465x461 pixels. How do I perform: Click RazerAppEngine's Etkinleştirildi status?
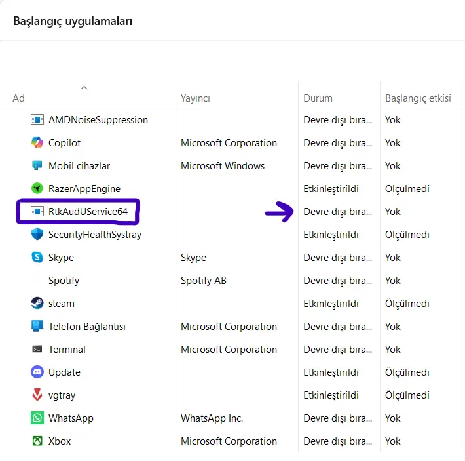pyautogui.click(x=331, y=189)
